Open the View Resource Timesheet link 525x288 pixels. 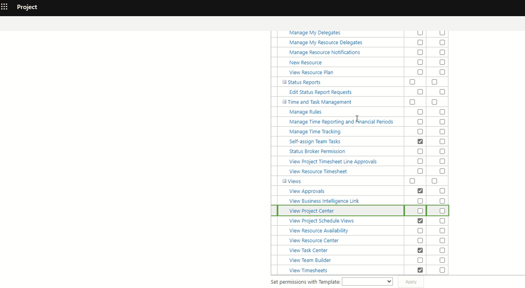318,171
